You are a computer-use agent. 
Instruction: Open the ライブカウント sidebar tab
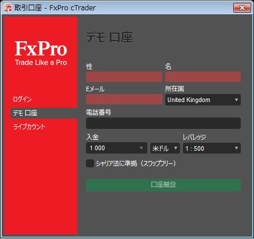(29, 127)
